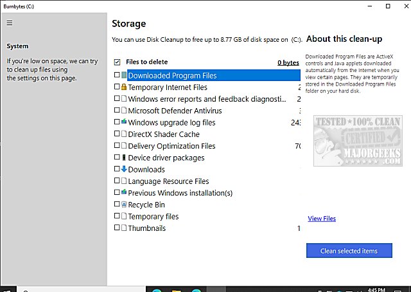The image size is (411, 292).
Task: Click the blue Downloads arrow icon
Action: (124, 169)
